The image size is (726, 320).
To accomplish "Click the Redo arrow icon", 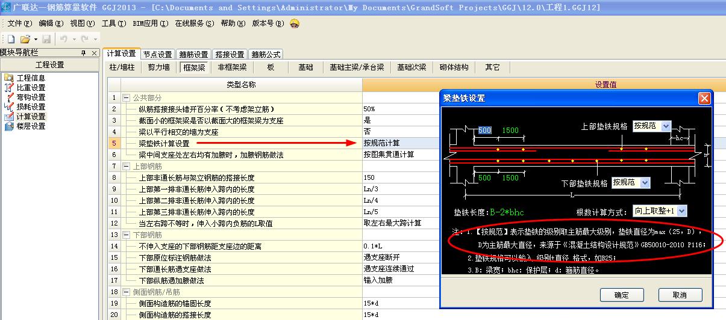I will pyautogui.click(x=85, y=39).
